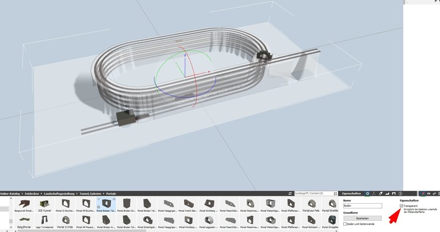Click the horizontal scrollbar's left arrow
The width and height of the screenshot is (440, 232).
(15, 231)
